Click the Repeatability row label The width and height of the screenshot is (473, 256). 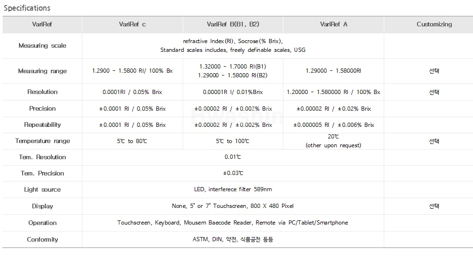click(42, 125)
